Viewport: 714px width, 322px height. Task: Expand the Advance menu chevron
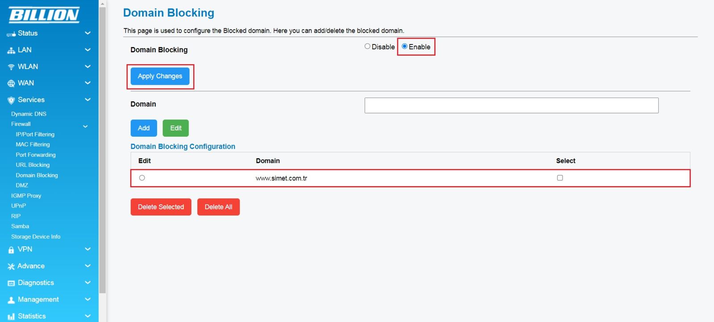pyautogui.click(x=87, y=266)
